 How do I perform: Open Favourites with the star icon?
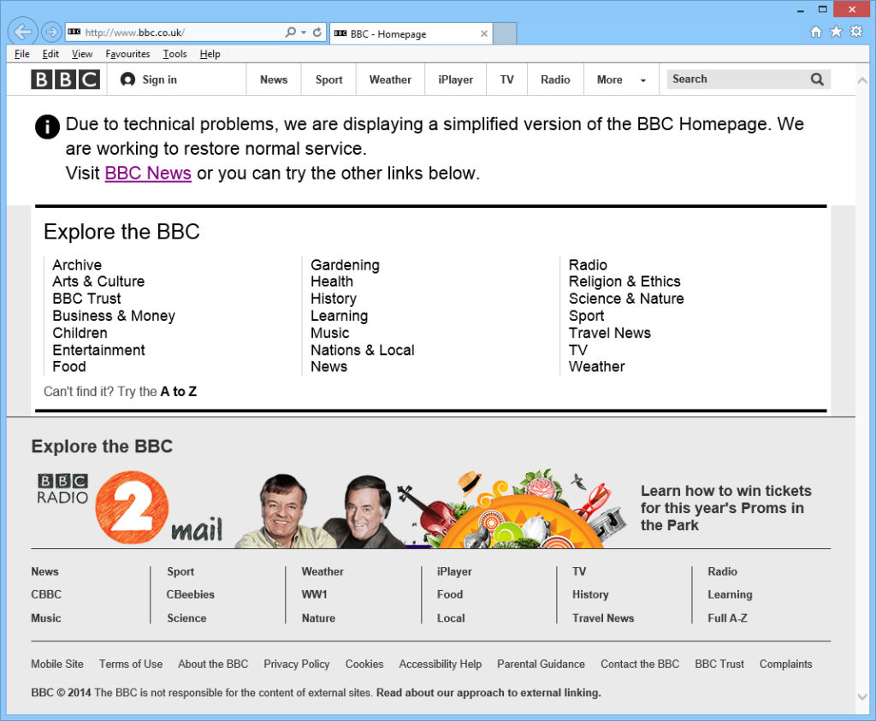pyautogui.click(x=836, y=32)
